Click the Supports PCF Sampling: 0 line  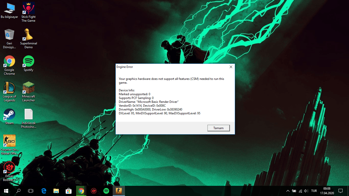(x=136, y=98)
